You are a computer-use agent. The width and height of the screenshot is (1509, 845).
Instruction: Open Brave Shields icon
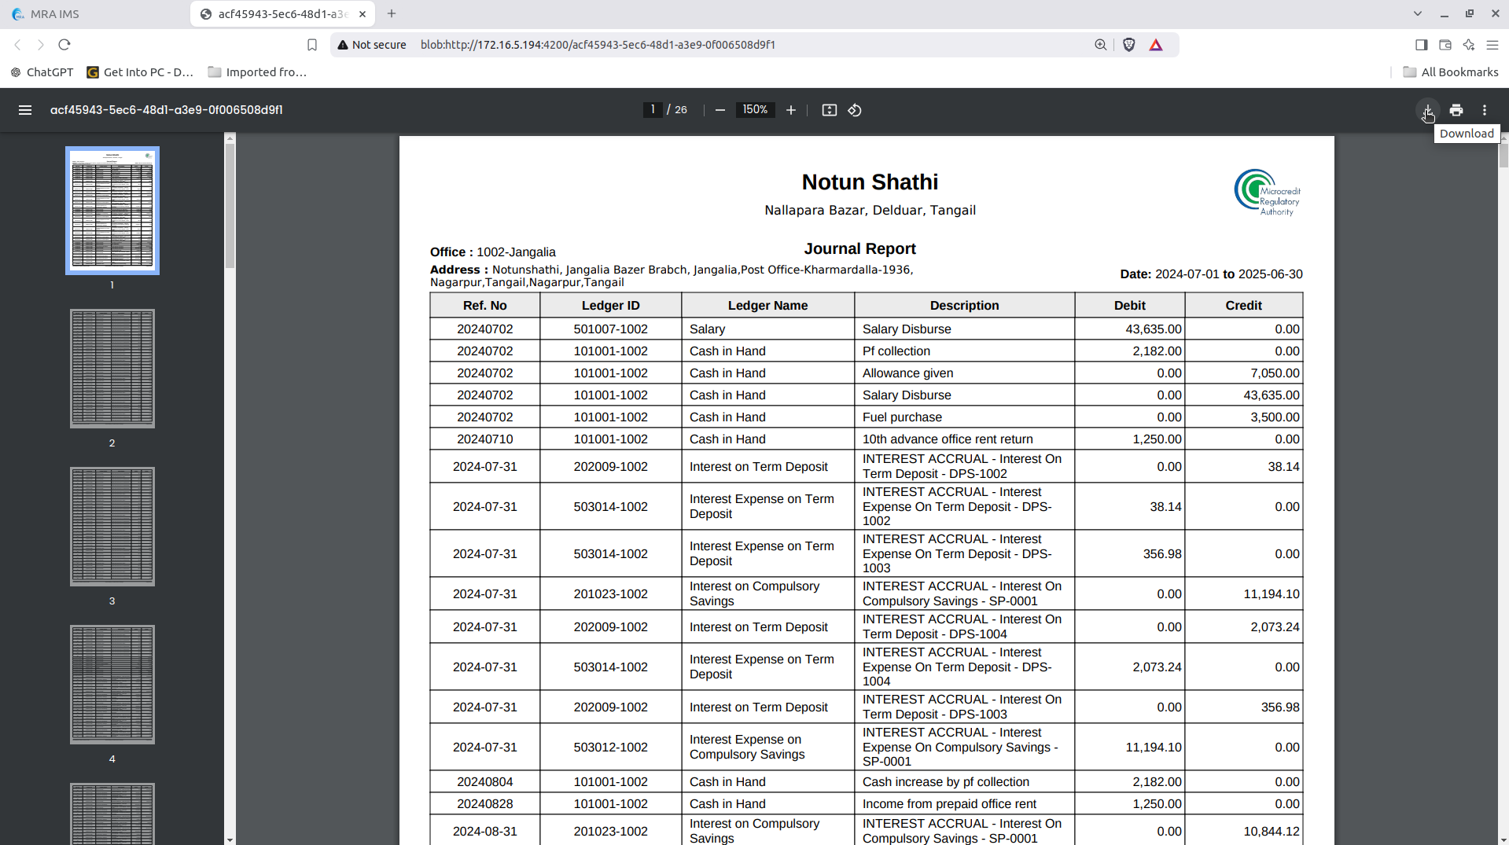(1129, 45)
